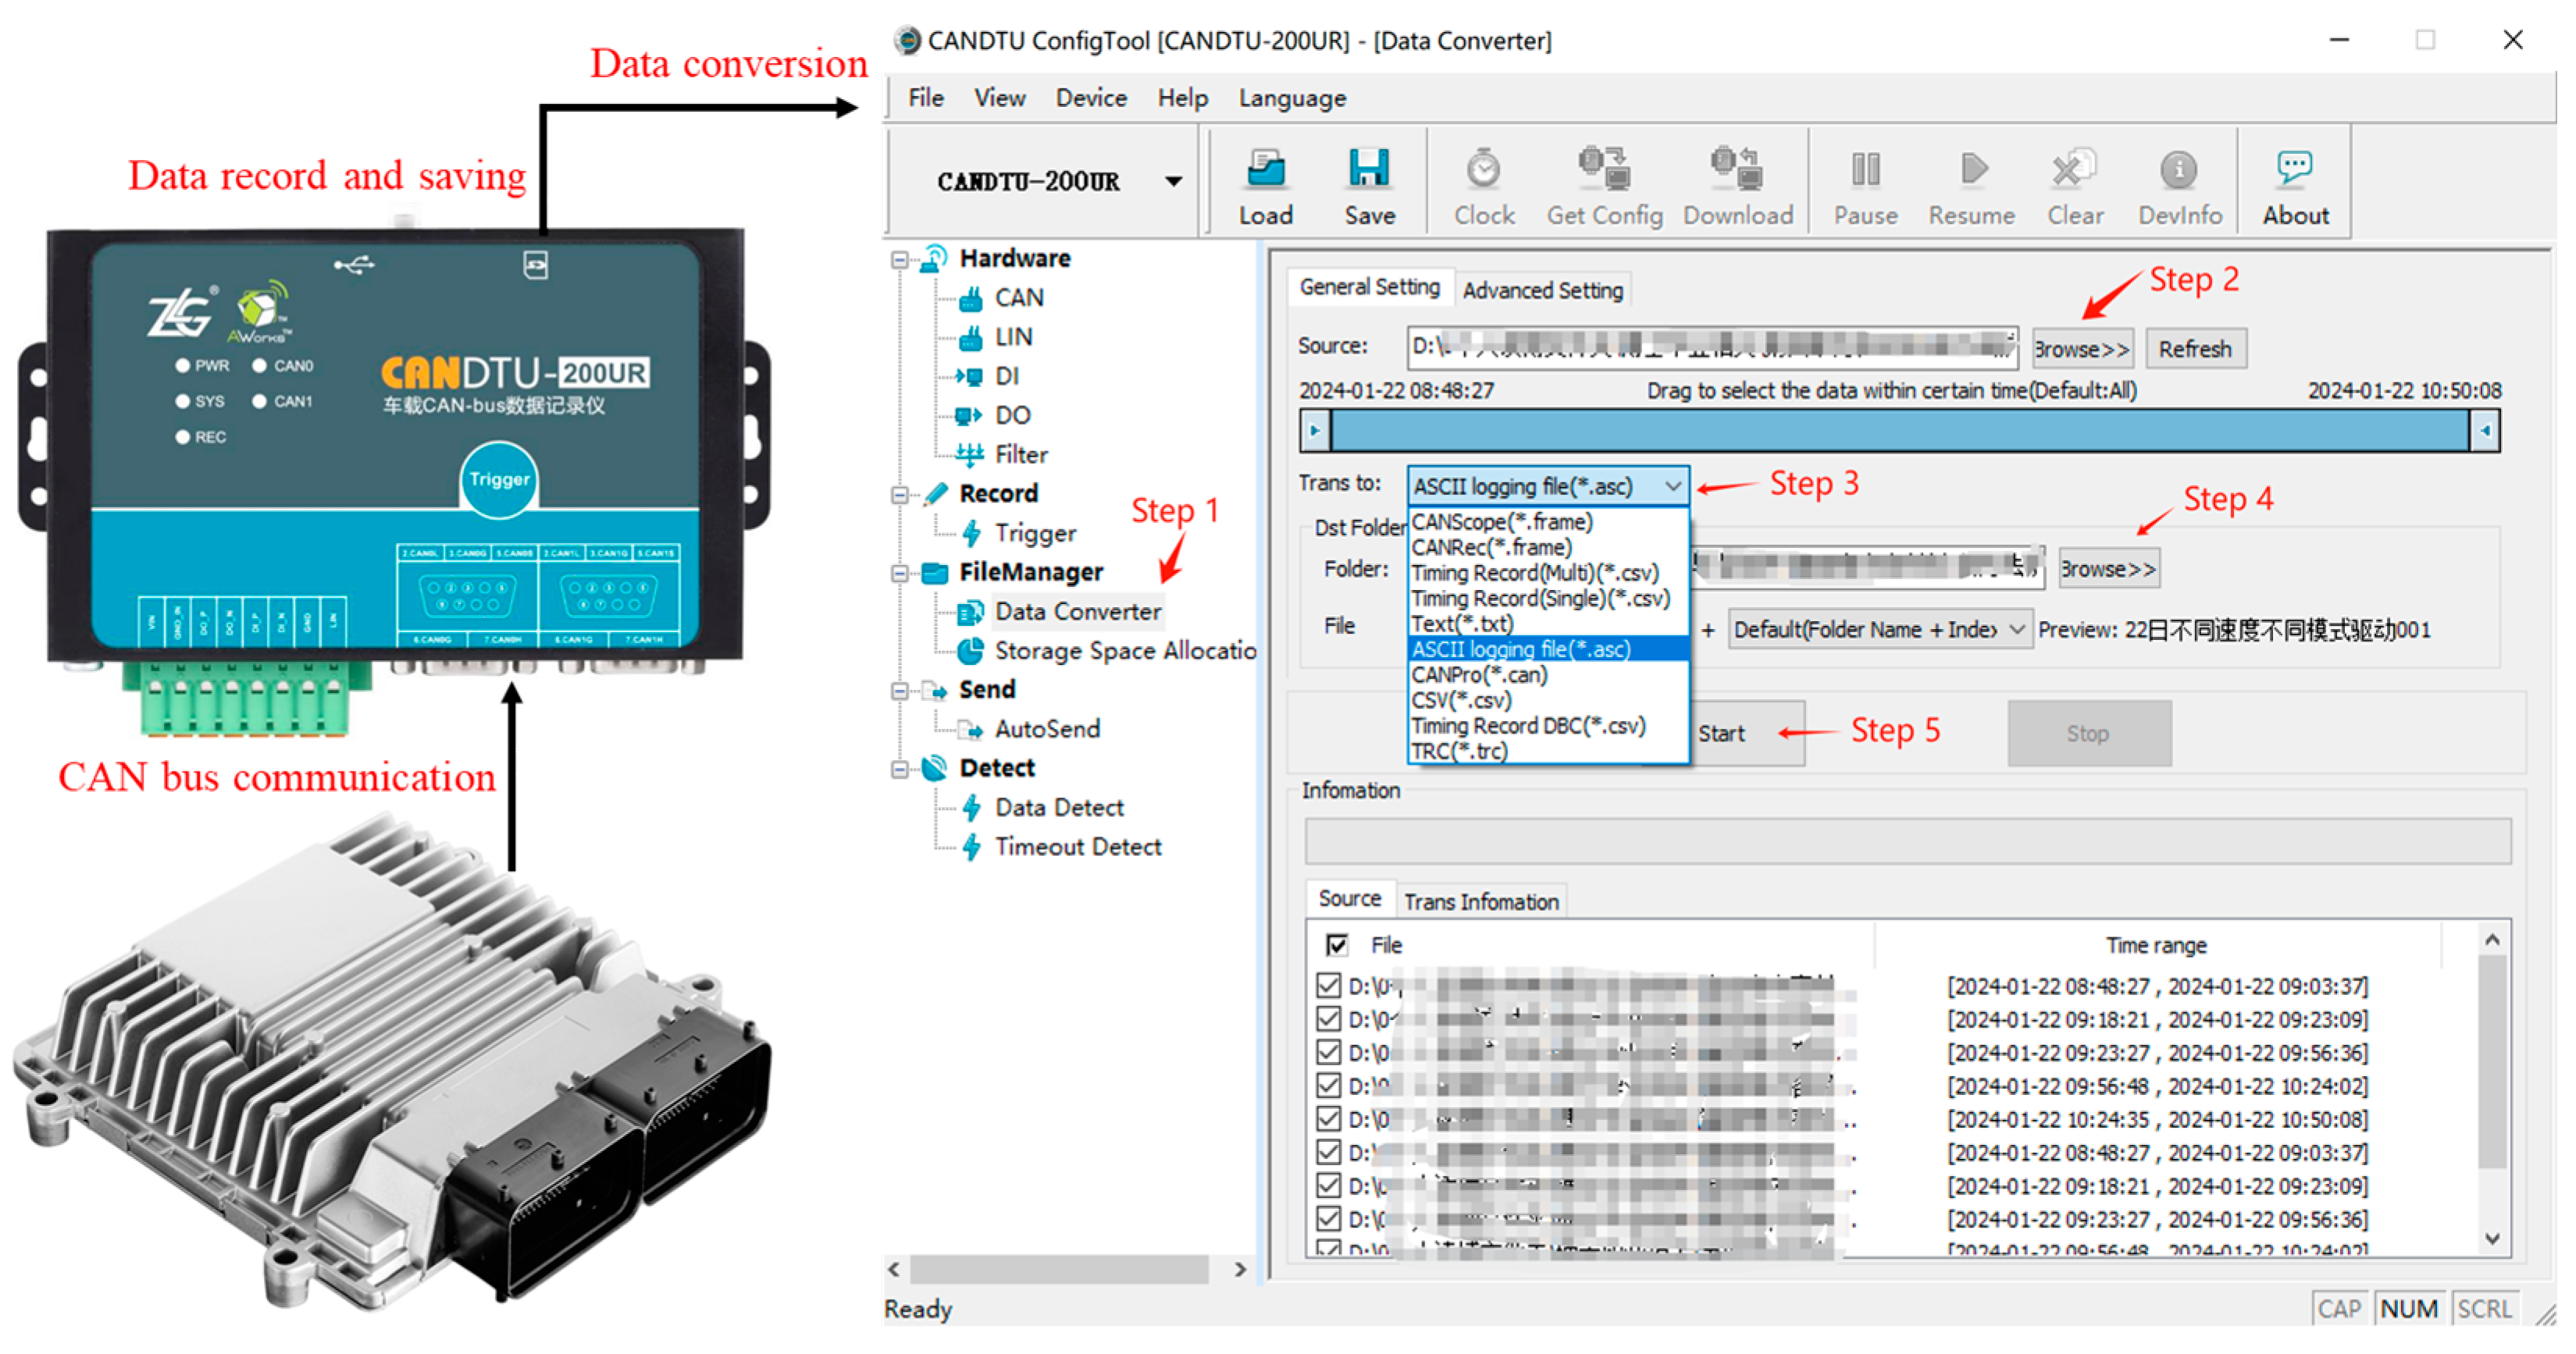Click the DevInfo toolbar icon
Image resolution: width=2576 pixels, height=1354 pixels.
point(2178,170)
